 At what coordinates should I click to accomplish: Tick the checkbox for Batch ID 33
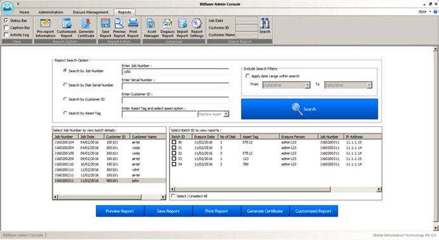tap(174, 159)
